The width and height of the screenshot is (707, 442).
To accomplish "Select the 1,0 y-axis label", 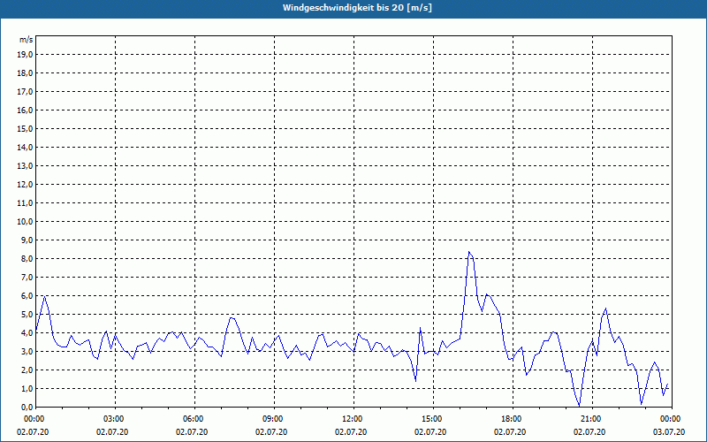I will click(x=27, y=388).
